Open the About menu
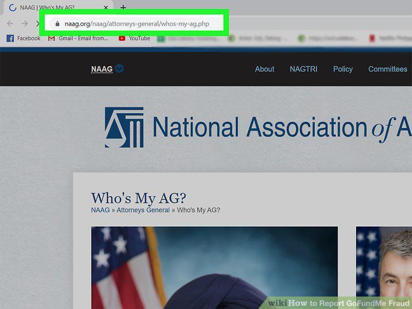412x309 pixels. tap(264, 69)
